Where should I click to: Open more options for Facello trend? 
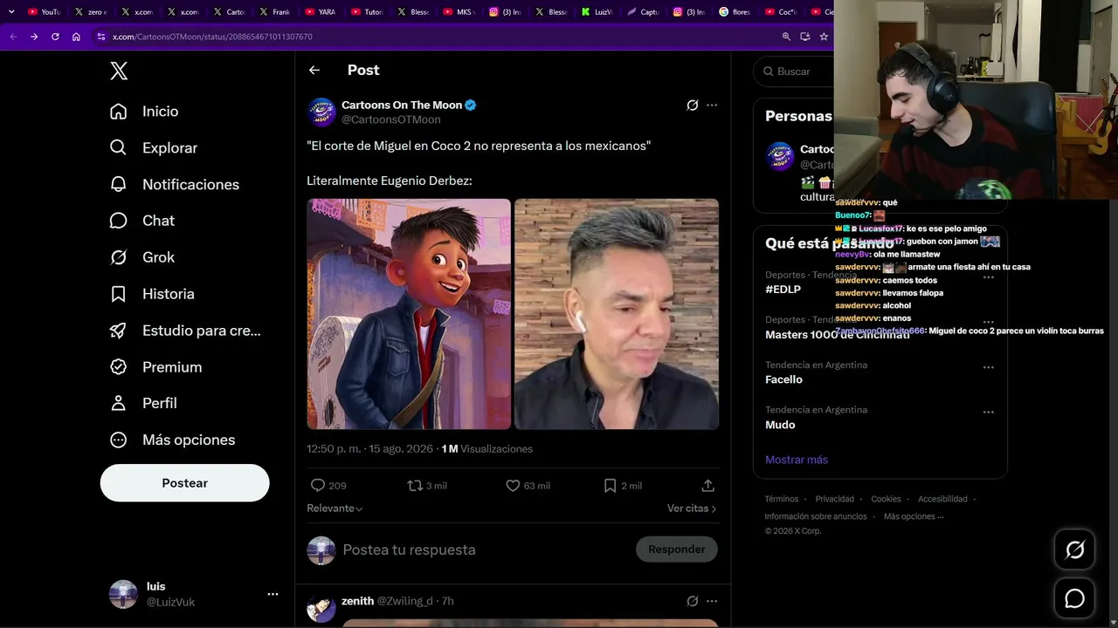pos(989,367)
